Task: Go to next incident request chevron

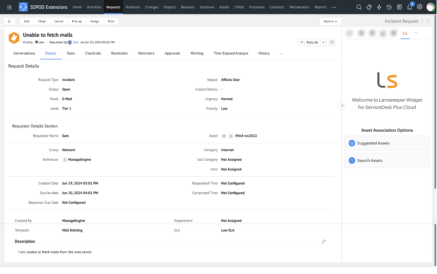Action: pyautogui.click(x=428, y=21)
